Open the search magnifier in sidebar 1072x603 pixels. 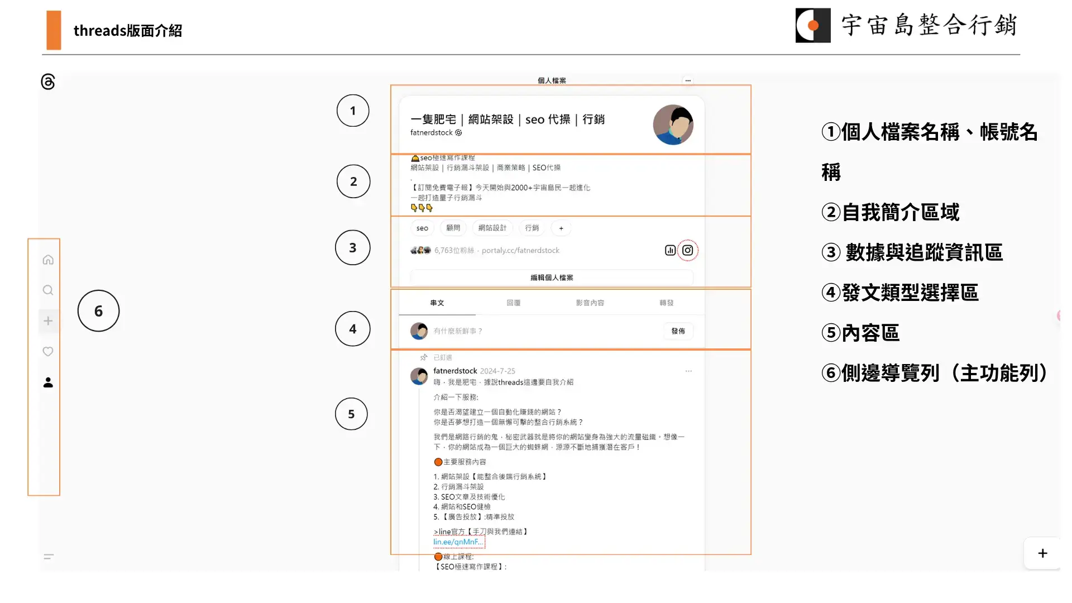tap(48, 290)
